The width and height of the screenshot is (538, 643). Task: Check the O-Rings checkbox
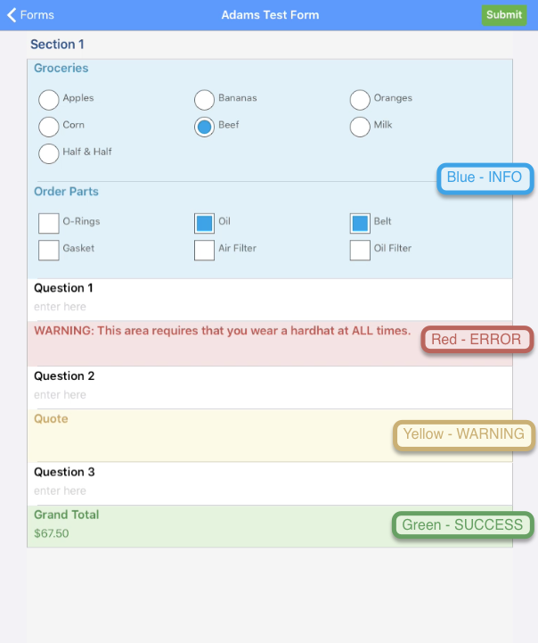click(x=49, y=222)
